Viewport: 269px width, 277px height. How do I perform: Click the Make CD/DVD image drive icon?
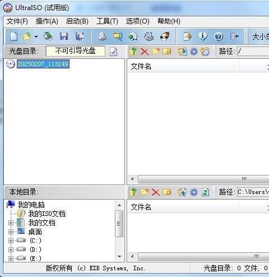(102, 36)
